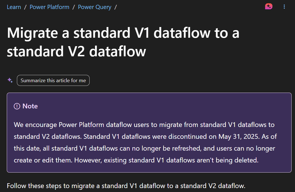Click the purple Note label text
This screenshot has width=295, height=192.
click(x=30, y=106)
